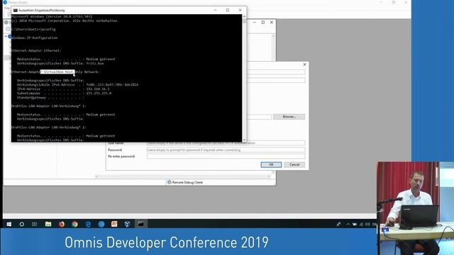Click the IPv4-Adresse line in console
The image size is (454, 255).
tap(63, 89)
